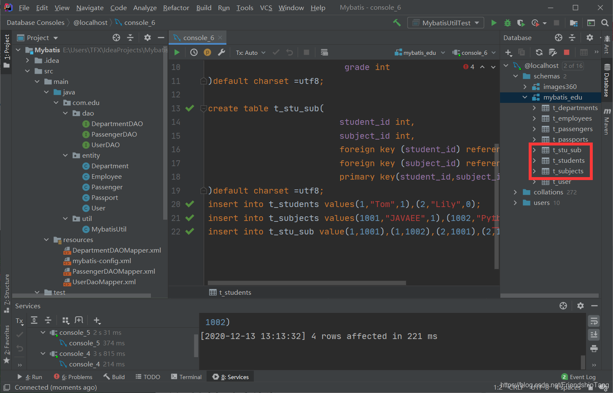The width and height of the screenshot is (613, 393).
Task: Click the 4: Run tool window button
Action: point(30,377)
